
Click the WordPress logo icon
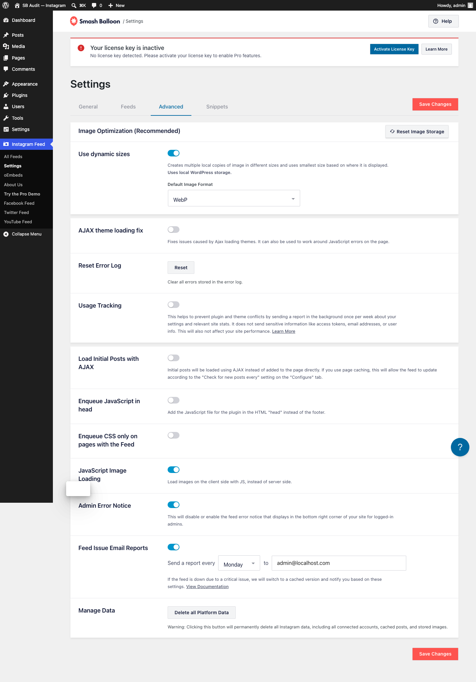click(x=6, y=5)
